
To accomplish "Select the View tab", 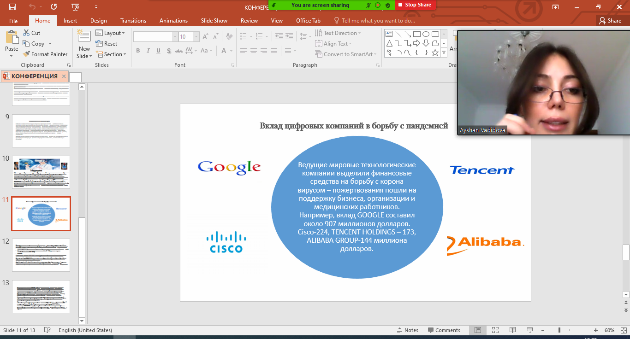I will (x=277, y=21).
